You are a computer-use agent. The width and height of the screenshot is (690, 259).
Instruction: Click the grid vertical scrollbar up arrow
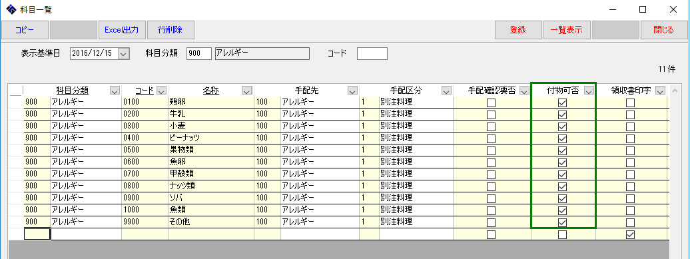[675, 91]
